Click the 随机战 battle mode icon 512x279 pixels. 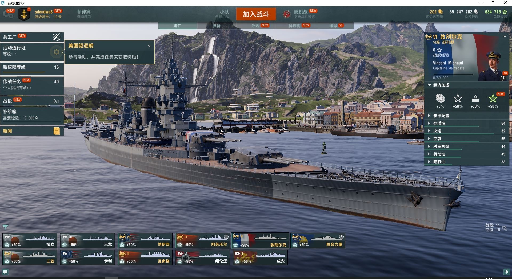pos(287,14)
